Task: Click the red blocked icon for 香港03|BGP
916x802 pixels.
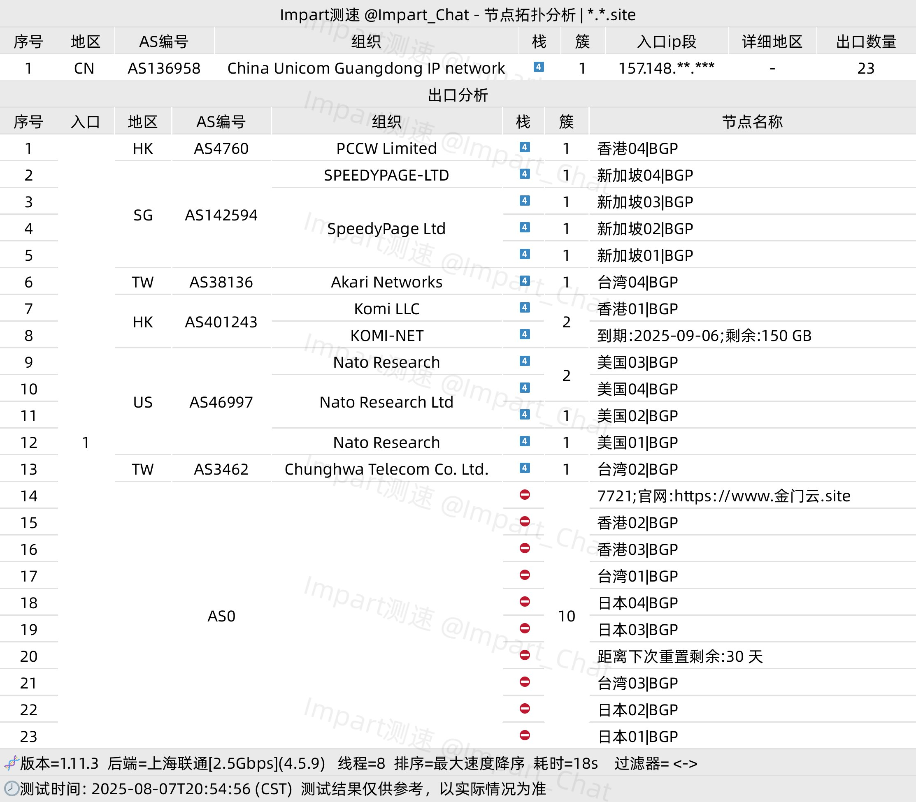Action: (x=525, y=548)
